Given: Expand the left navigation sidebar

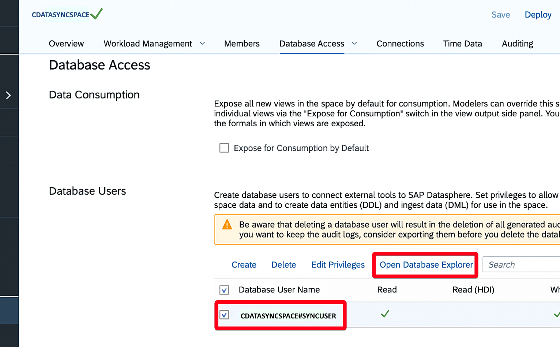Looking at the screenshot, I should coord(9,95).
